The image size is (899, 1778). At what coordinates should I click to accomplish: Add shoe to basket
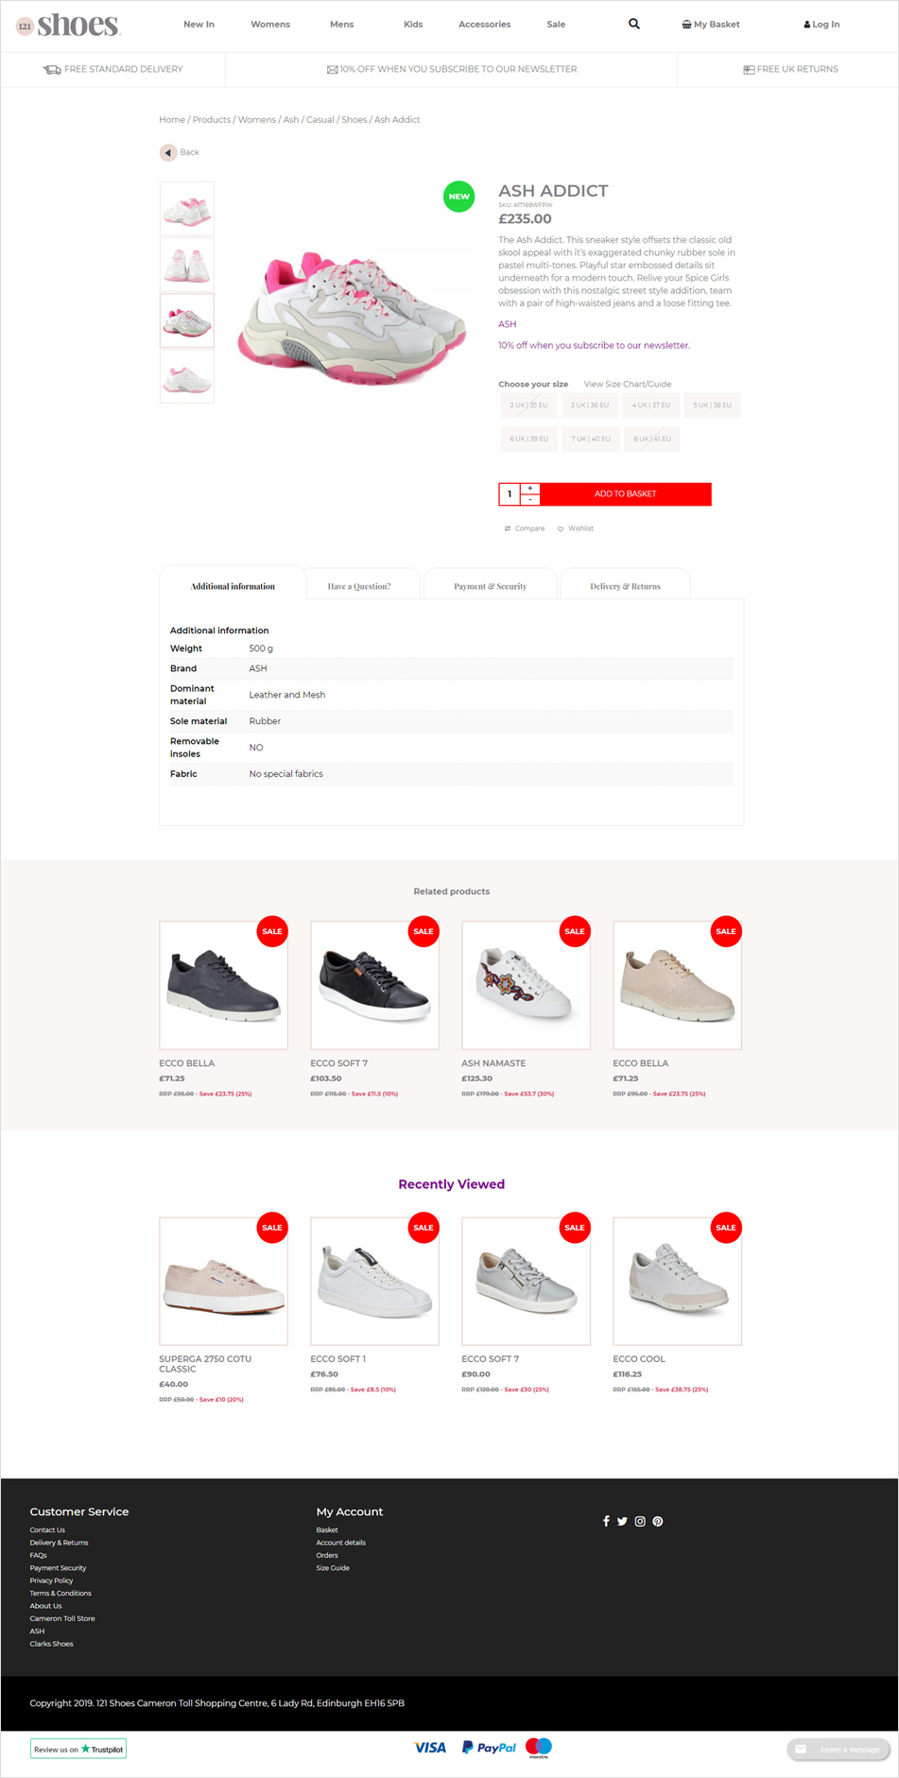pyautogui.click(x=626, y=494)
